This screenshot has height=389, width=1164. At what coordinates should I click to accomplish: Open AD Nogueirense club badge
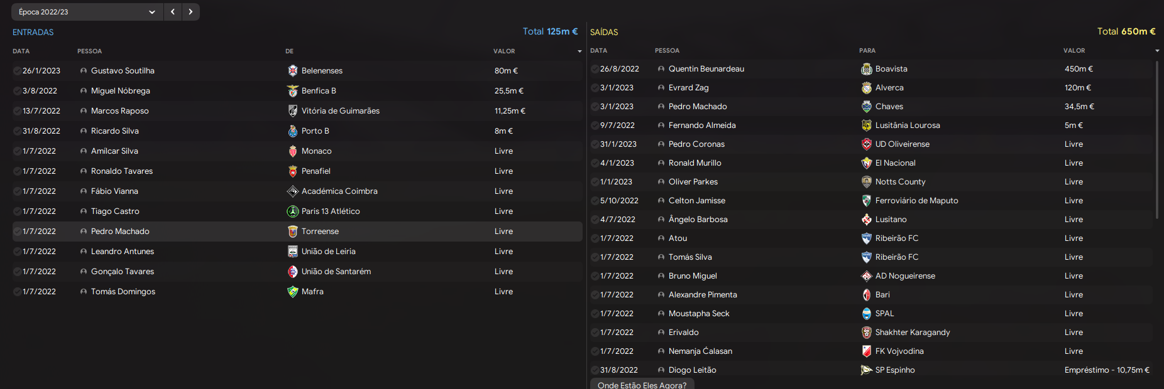(867, 276)
